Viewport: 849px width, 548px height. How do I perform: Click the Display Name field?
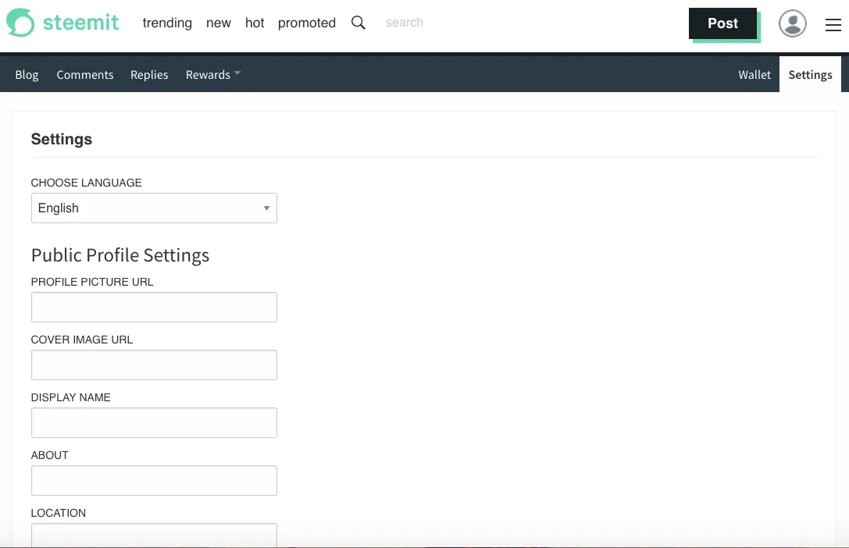(154, 422)
